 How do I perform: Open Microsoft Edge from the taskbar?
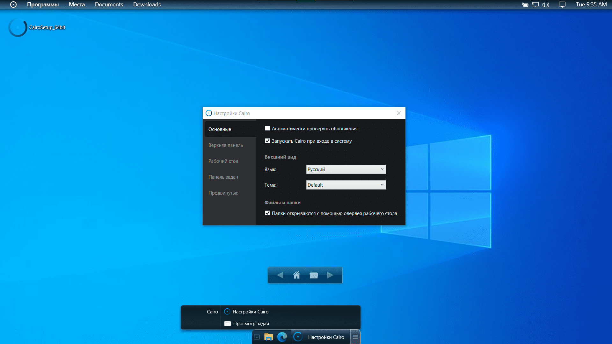coord(282,337)
